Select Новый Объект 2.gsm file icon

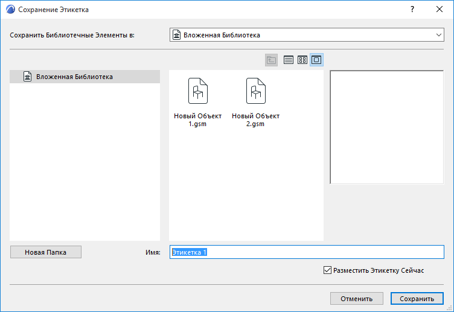pos(256,91)
